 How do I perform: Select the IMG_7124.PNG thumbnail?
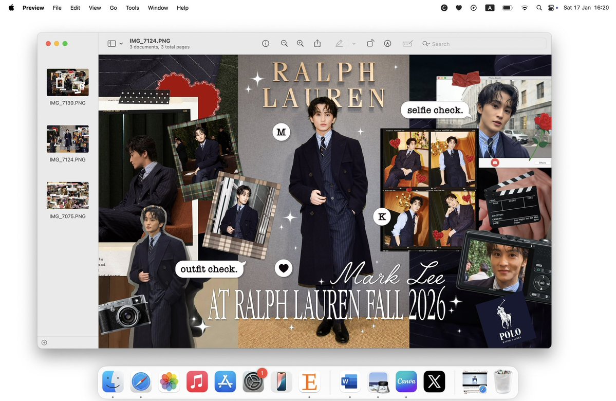[68, 139]
